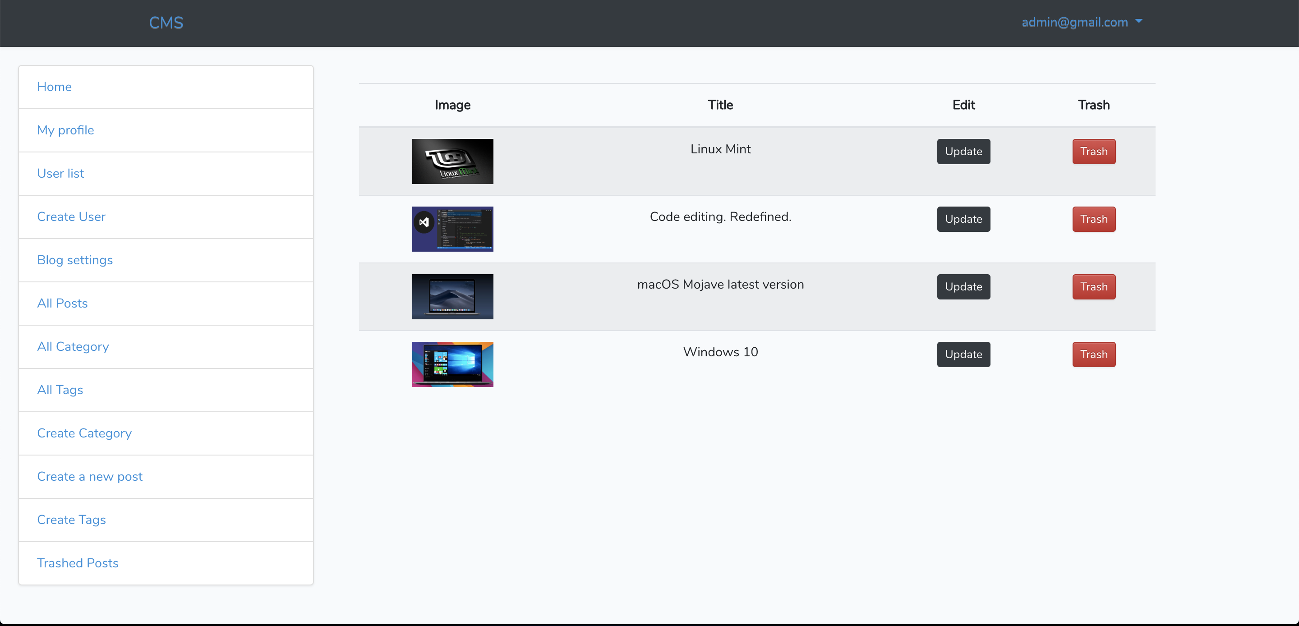Update the Code editing. Redefined. post

(x=963, y=219)
